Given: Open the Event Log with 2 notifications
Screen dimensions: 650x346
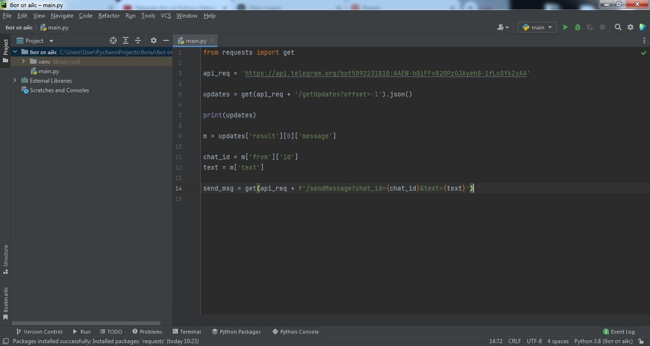Looking at the screenshot, I should 619,331.
